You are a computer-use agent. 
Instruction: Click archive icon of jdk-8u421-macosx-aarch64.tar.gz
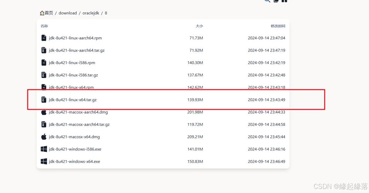tap(44, 124)
